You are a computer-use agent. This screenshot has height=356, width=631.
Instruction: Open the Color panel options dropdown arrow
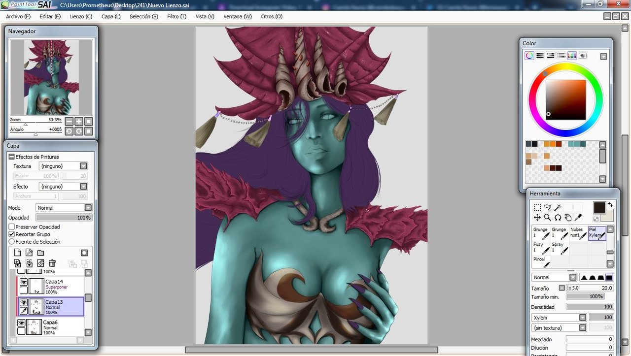point(603,57)
